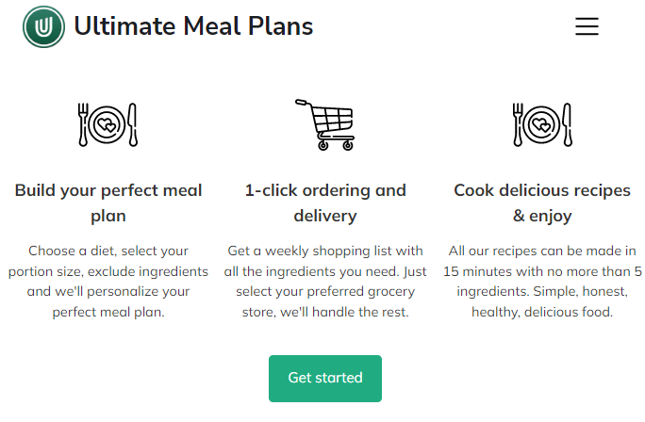The image size is (645, 422).
Task: Open the hamburger navigation menu
Action: pyautogui.click(x=587, y=26)
